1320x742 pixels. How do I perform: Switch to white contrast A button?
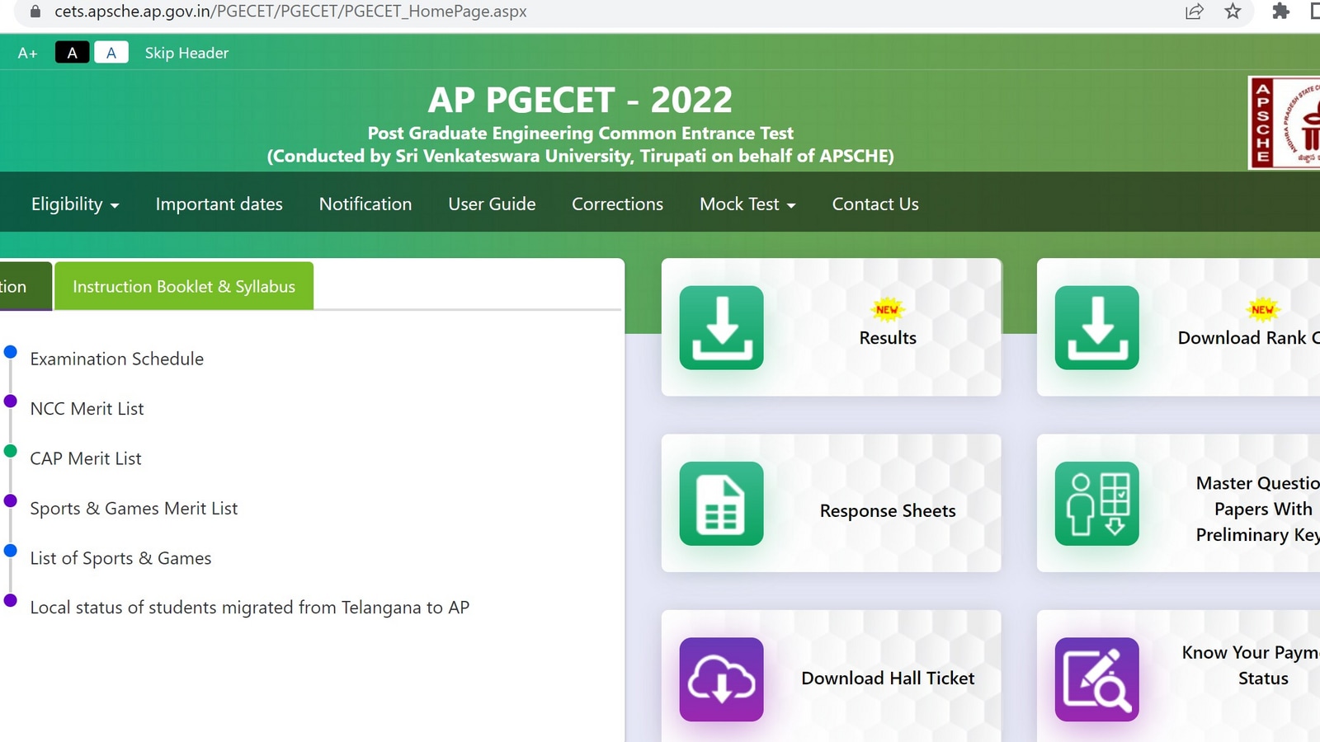click(x=111, y=53)
